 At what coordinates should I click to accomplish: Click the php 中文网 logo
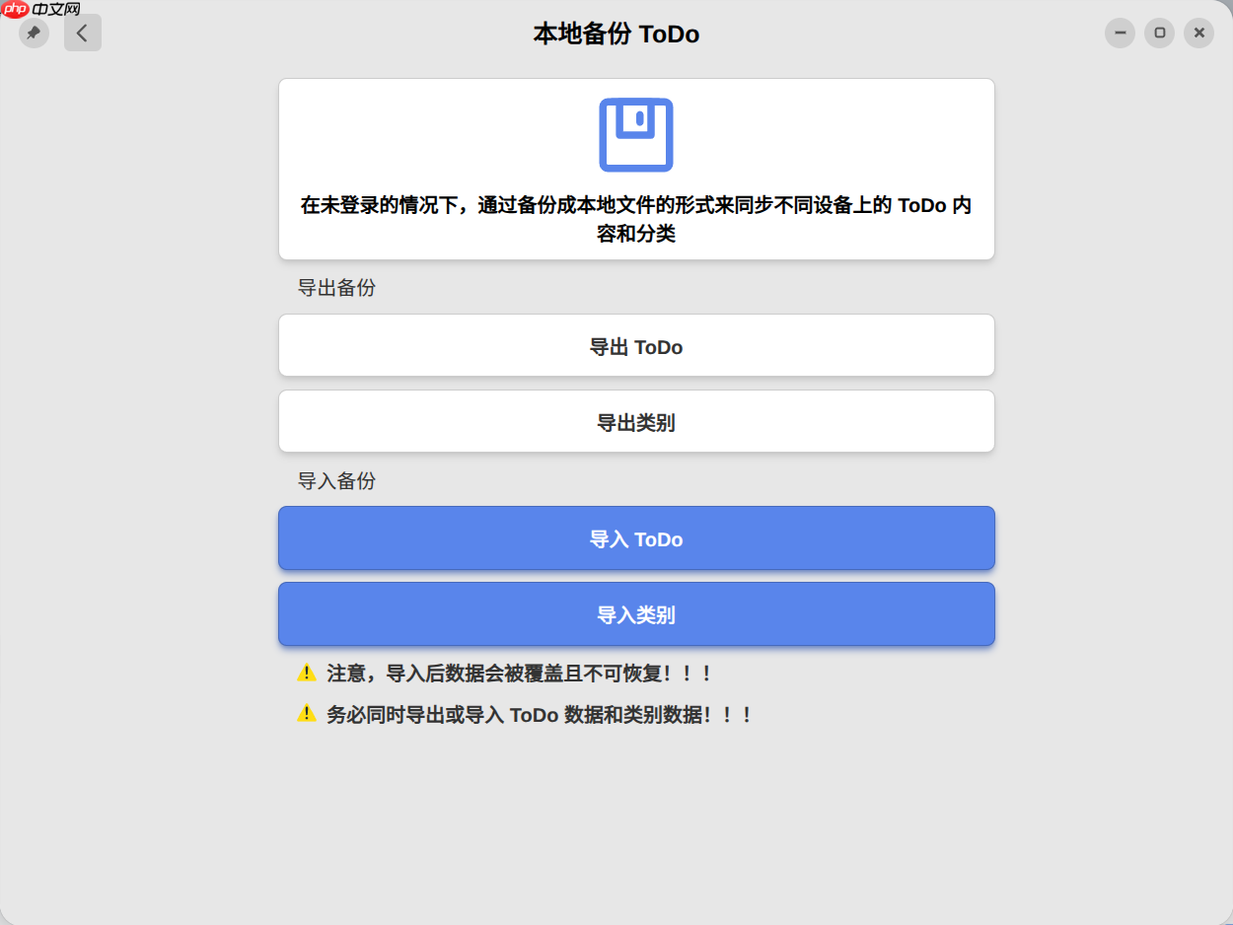(x=36, y=8)
